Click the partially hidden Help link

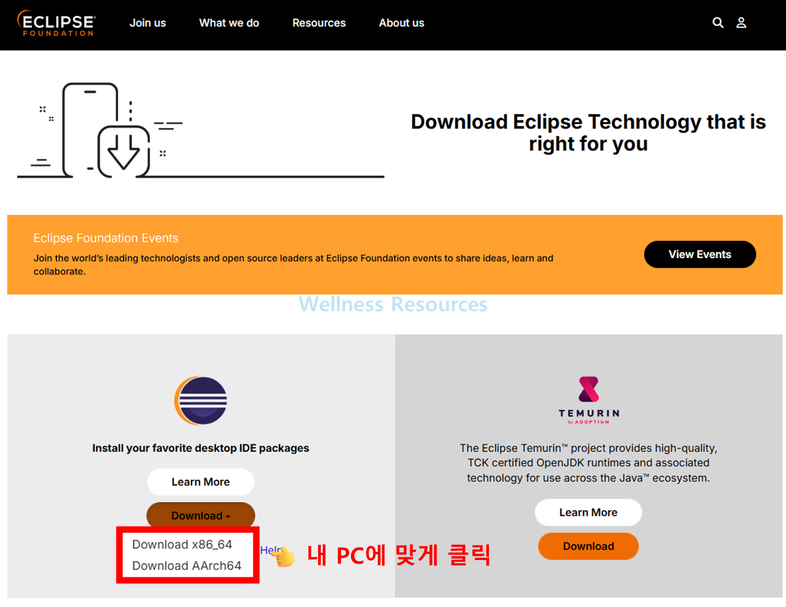(x=270, y=550)
